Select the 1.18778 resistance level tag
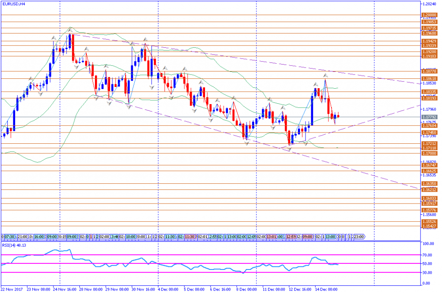The height and width of the screenshot is (294, 442). [x=430, y=71]
